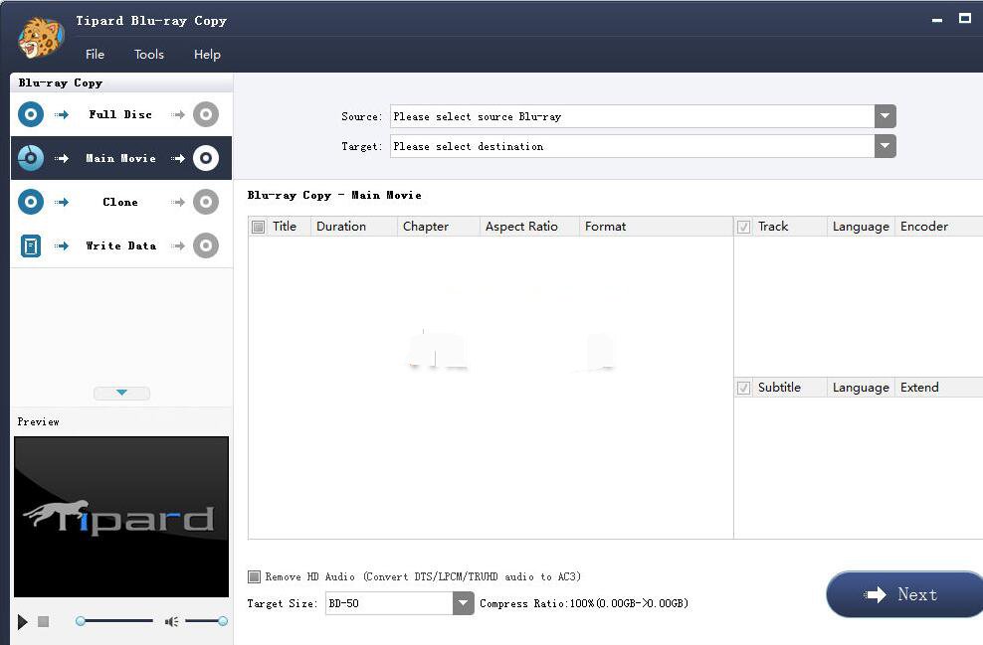Select Write Data mode
The height and width of the screenshot is (645, 983).
click(x=120, y=246)
